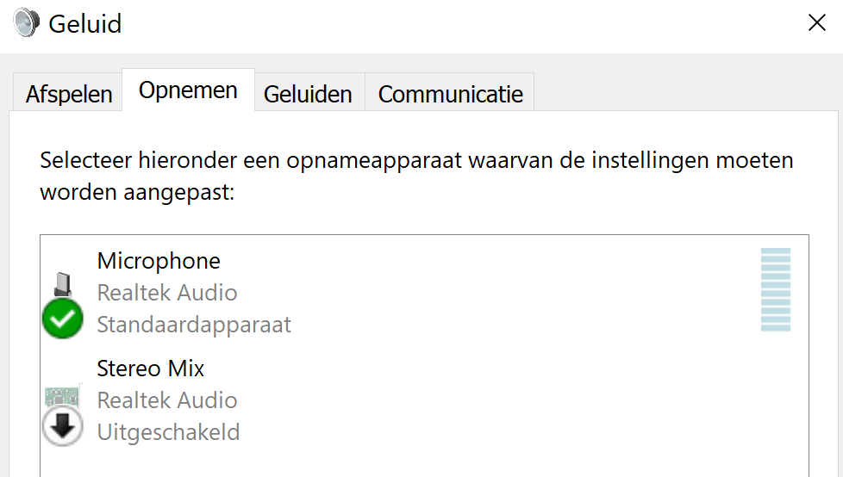843x477 pixels.
Task: Click the microphone input level meter
Action: pyautogui.click(x=776, y=289)
